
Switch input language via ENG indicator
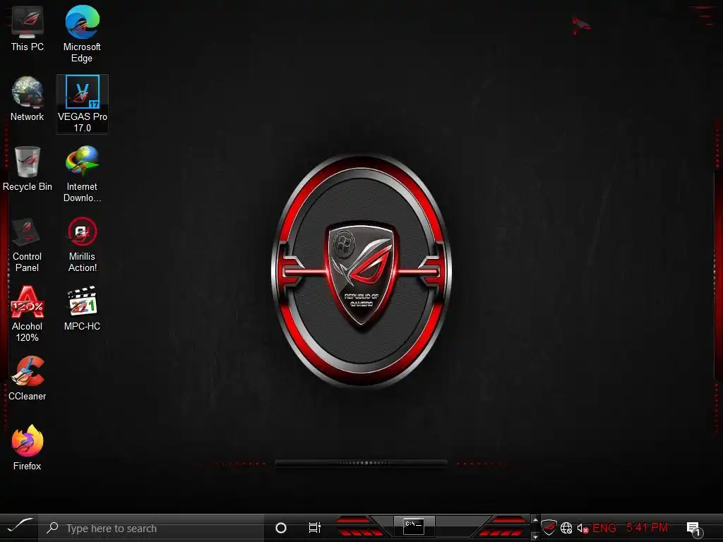point(604,528)
